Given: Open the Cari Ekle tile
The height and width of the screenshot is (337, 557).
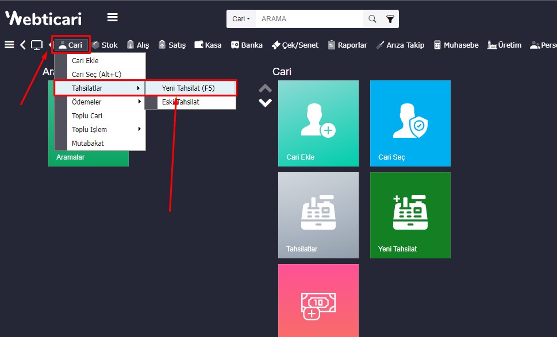Looking at the screenshot, I should 318,123.
